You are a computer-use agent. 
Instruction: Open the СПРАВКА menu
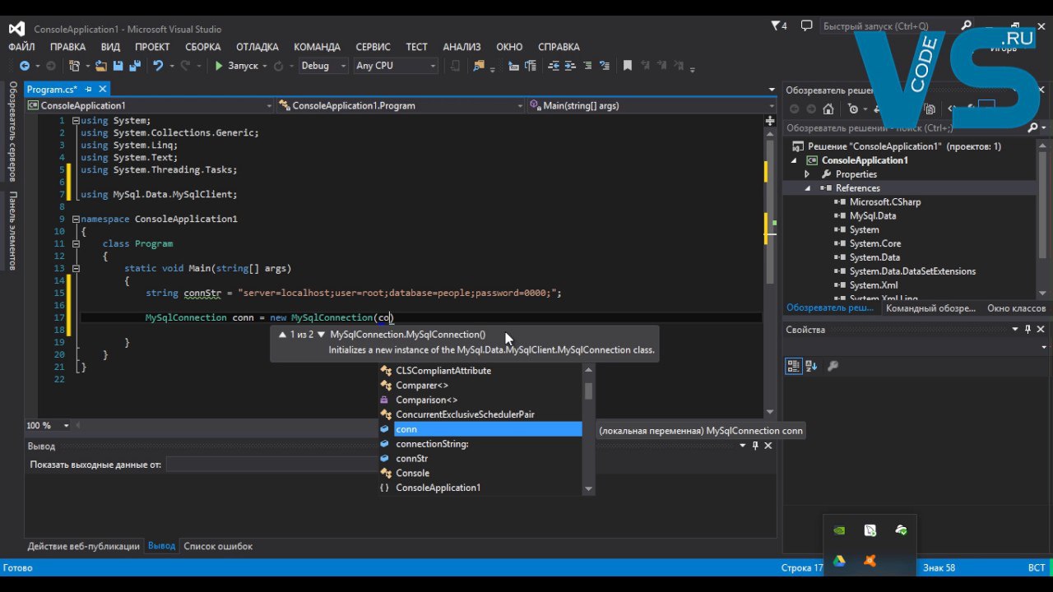[559, 47]
